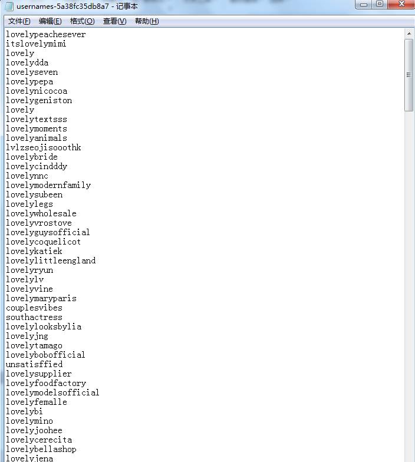Image resolution: width=415 pixels, height=462 pixels.
Task: Close the Notepad window
Action: pos(400,4)
